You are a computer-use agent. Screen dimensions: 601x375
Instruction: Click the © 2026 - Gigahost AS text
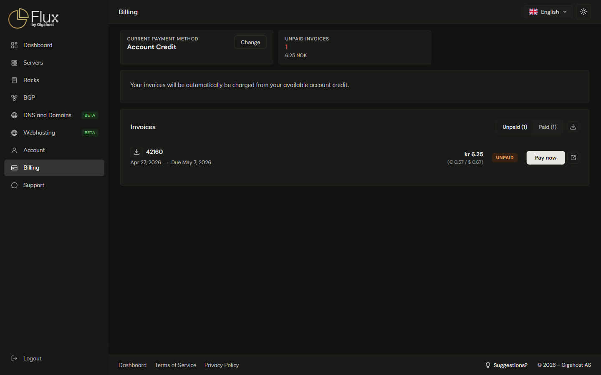pos(564,365)
